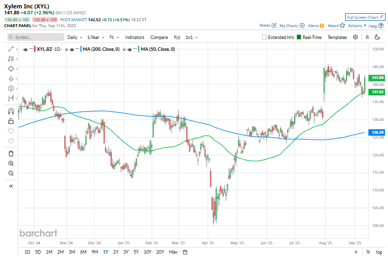Zoom out on the chart
The image size is (388, 258).
tap(11, 174)
